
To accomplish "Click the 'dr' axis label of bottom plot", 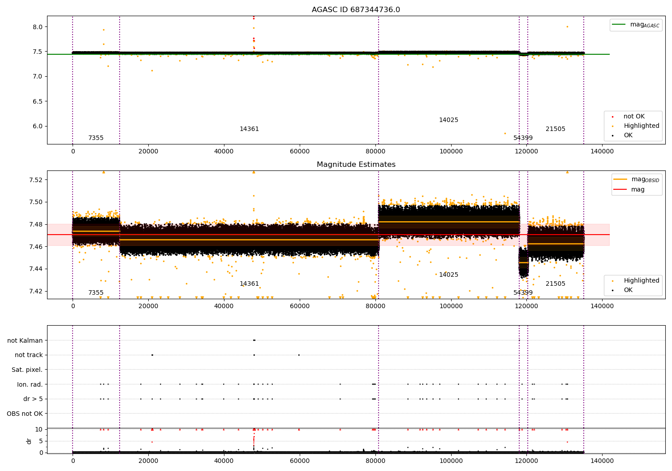I will click(x=29, y=441).
